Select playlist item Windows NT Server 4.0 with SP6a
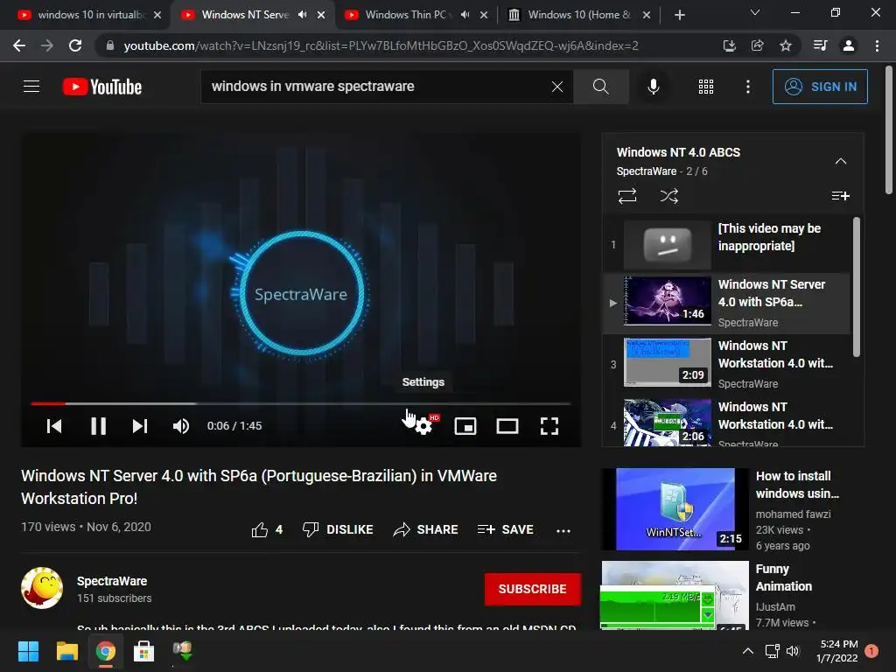Viewport: 896px width, 672px height. coord(725,303)
